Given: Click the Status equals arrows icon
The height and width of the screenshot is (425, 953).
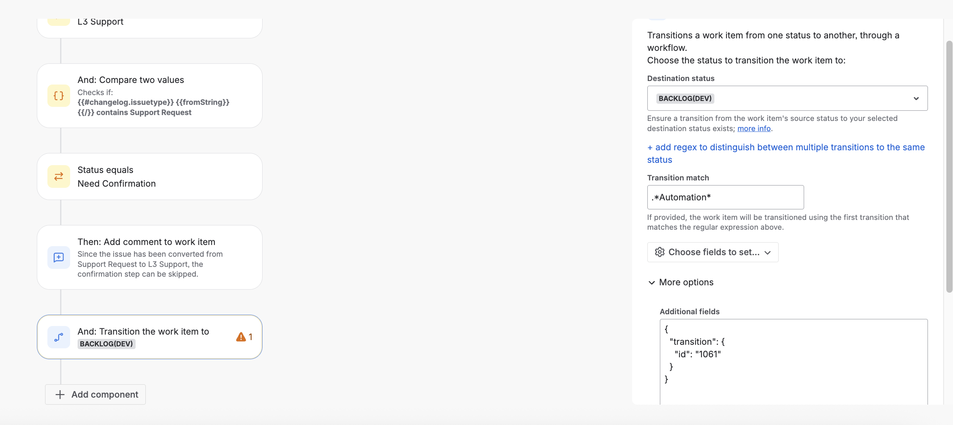Looking at the screenshot, I should point(59,176).
